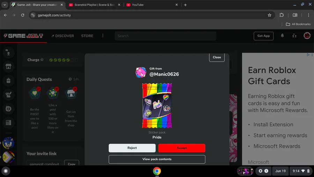
Task: Open Chrome from the shelf
Action: tap(157, 171)
